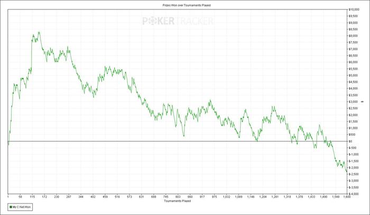370x215 pixels.
Task: Click the x-axis tick label 860
Action: [x=190, y=197]
